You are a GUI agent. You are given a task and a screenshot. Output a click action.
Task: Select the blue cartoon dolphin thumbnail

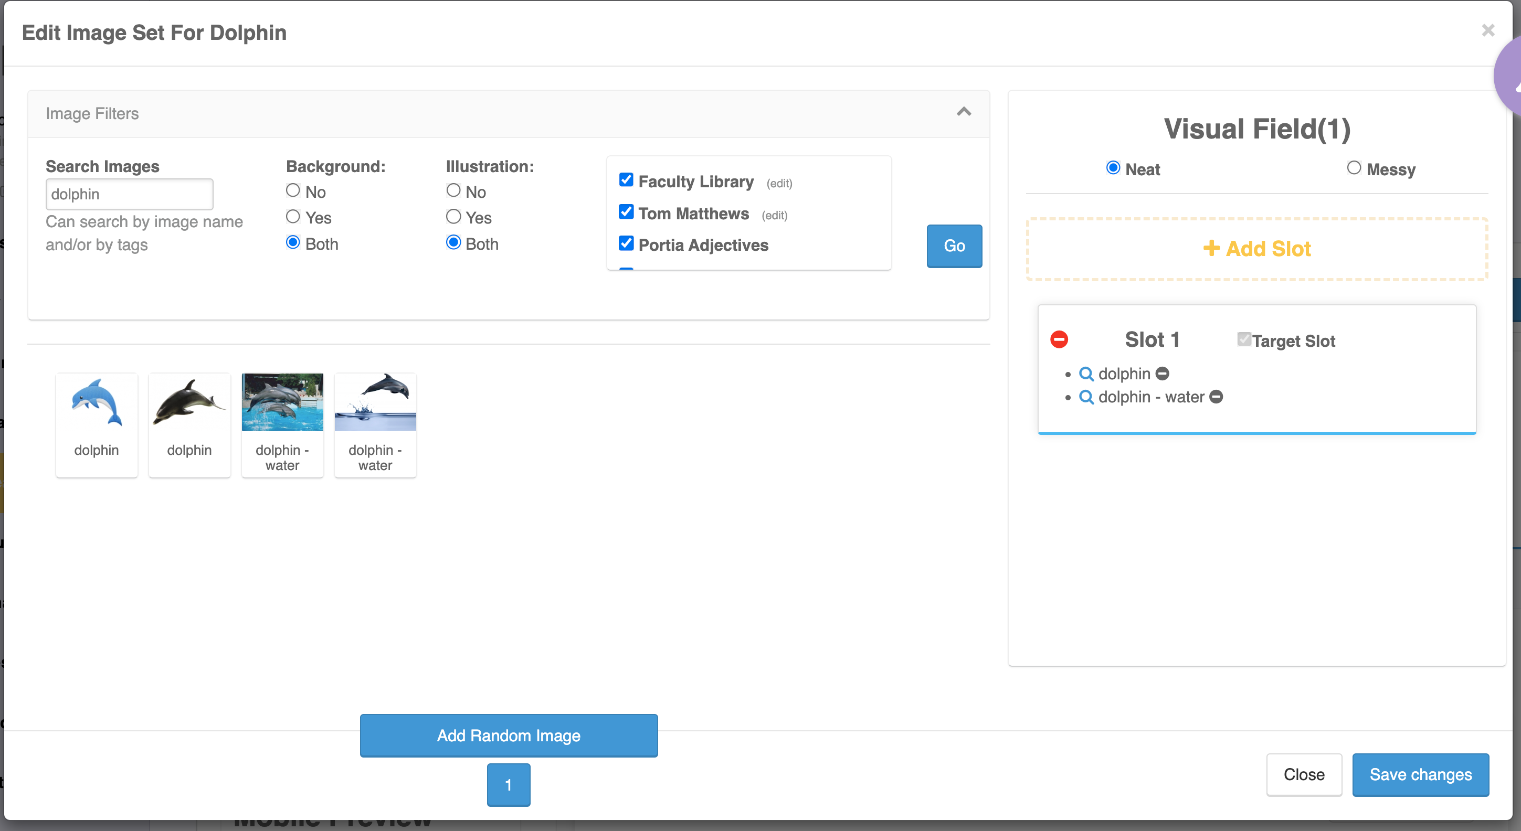click(96, 403)
